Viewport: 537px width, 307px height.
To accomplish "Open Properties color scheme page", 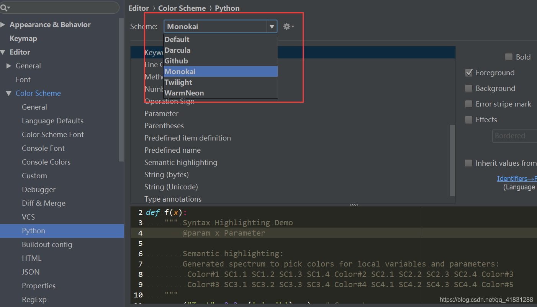I will coord(39,286).
